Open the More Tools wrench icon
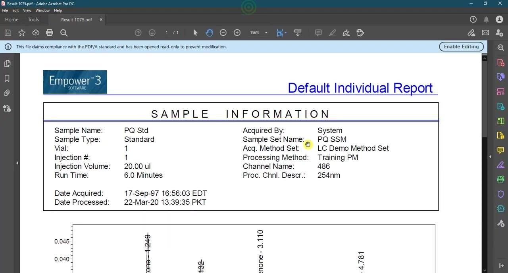508x273 pixels. [501, 223]
